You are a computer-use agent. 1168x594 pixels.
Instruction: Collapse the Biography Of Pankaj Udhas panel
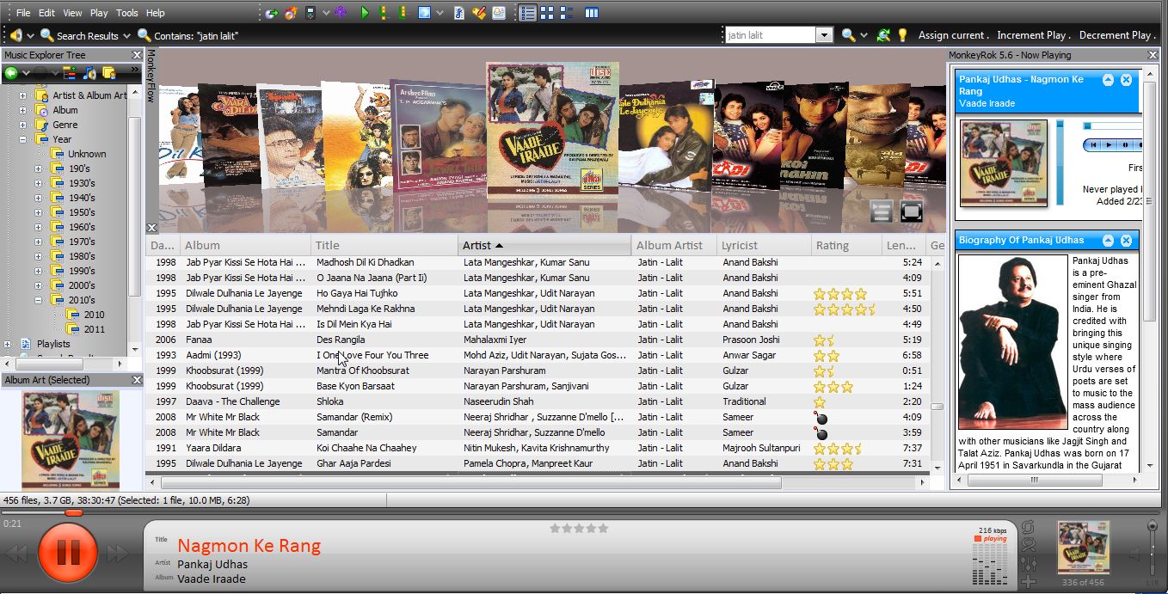pyautogui.click(x=1108, y=240)
